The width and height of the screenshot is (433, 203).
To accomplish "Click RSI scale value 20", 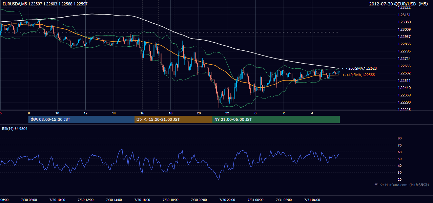I will coord(399,179).
